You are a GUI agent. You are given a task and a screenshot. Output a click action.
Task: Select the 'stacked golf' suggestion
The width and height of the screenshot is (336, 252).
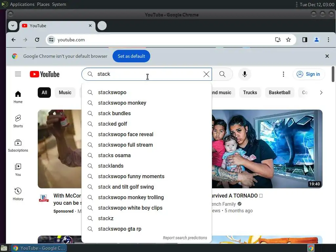click(x=147, y=124)
